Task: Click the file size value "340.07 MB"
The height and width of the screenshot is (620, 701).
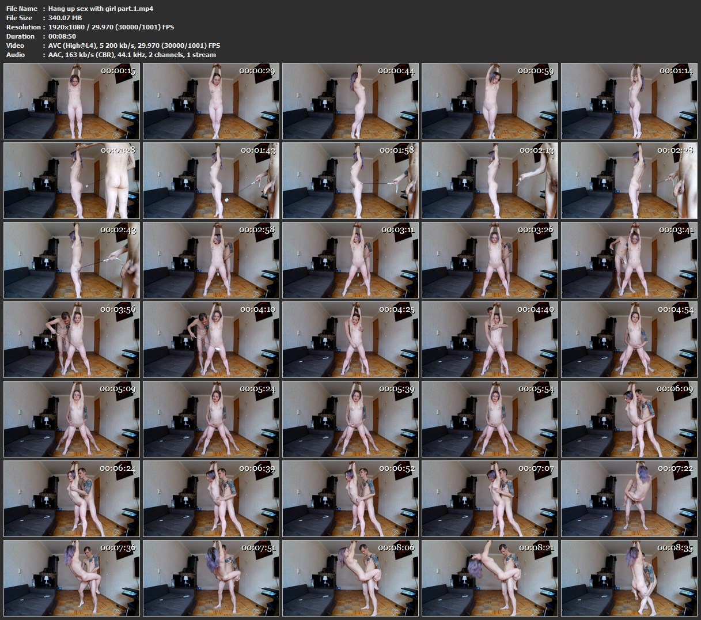Action: tap(65, 18)
